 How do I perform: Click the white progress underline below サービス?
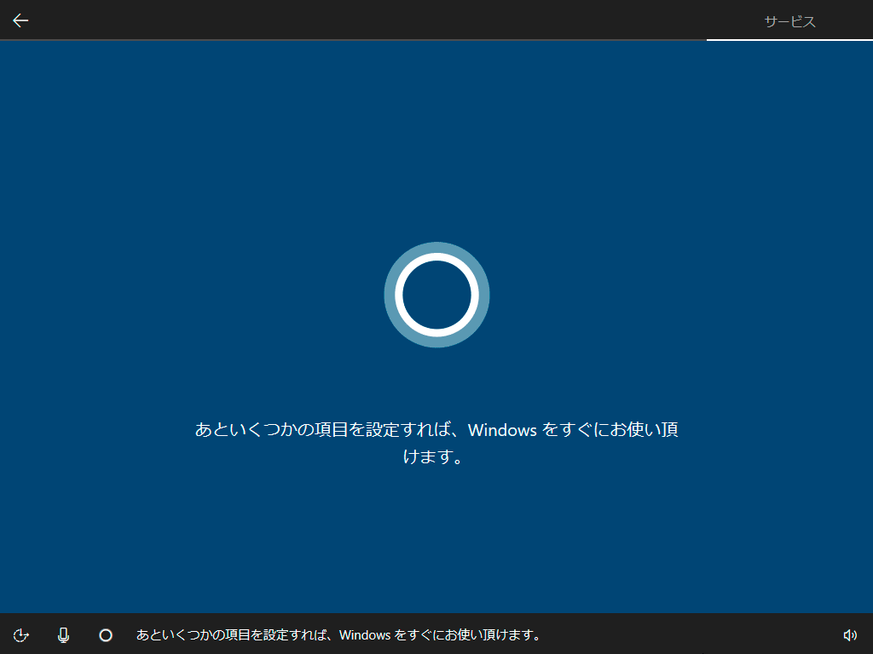[x=789, y=39]
